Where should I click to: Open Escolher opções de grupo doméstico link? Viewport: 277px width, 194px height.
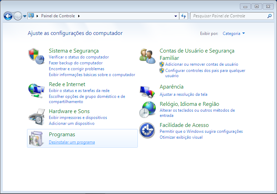coord(87,99)
